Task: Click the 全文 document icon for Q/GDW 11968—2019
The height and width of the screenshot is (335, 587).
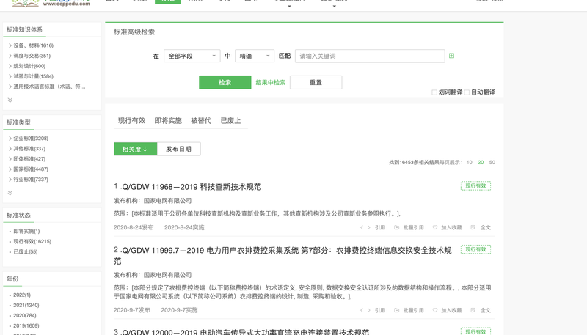Action: point(473,227)
